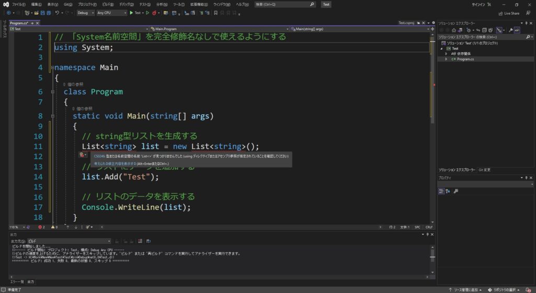Open the Any CPU platform dropdown

click(111, 13)
